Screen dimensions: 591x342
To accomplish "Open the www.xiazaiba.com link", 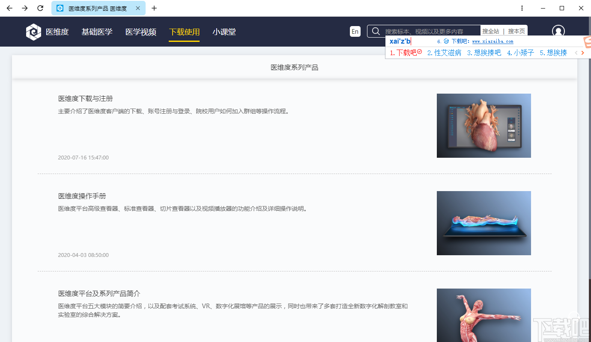I will (493, 41).
